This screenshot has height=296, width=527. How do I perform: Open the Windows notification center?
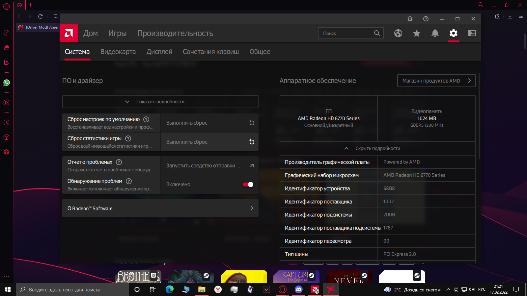click(516, 289)
